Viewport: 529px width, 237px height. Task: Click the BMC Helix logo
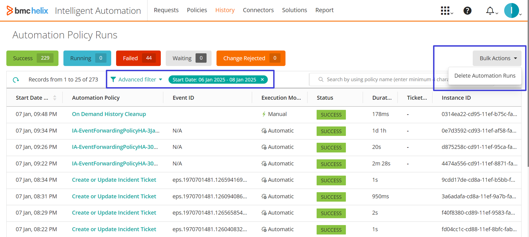click(x=27, y=10)
